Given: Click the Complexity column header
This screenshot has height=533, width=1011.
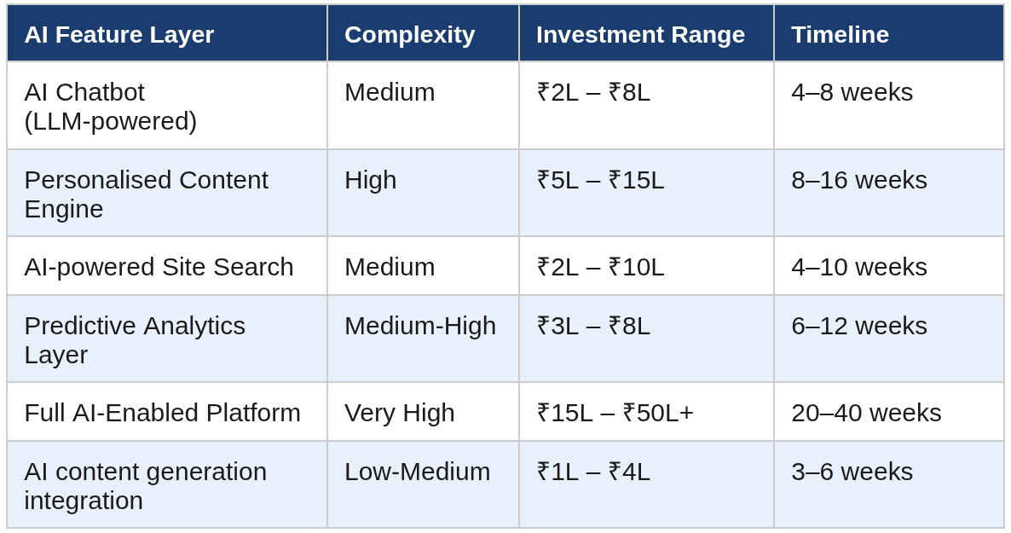Looking at the screenshot, I should (409, 34).
